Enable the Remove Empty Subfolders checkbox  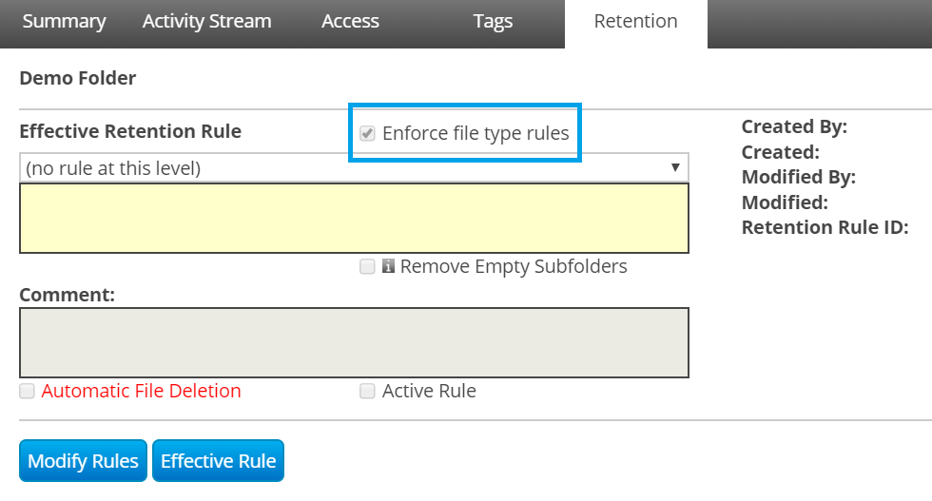pos(367,267)
